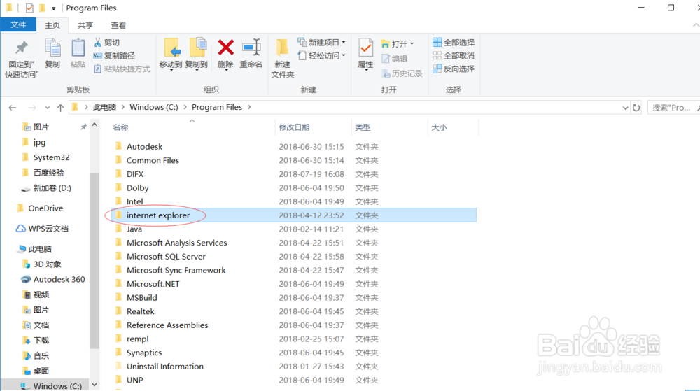Image resolution: width=700 pixels, height=391 pixels.
Task: Select the Microsoft SQL Server folder
Action: (294, 257)
